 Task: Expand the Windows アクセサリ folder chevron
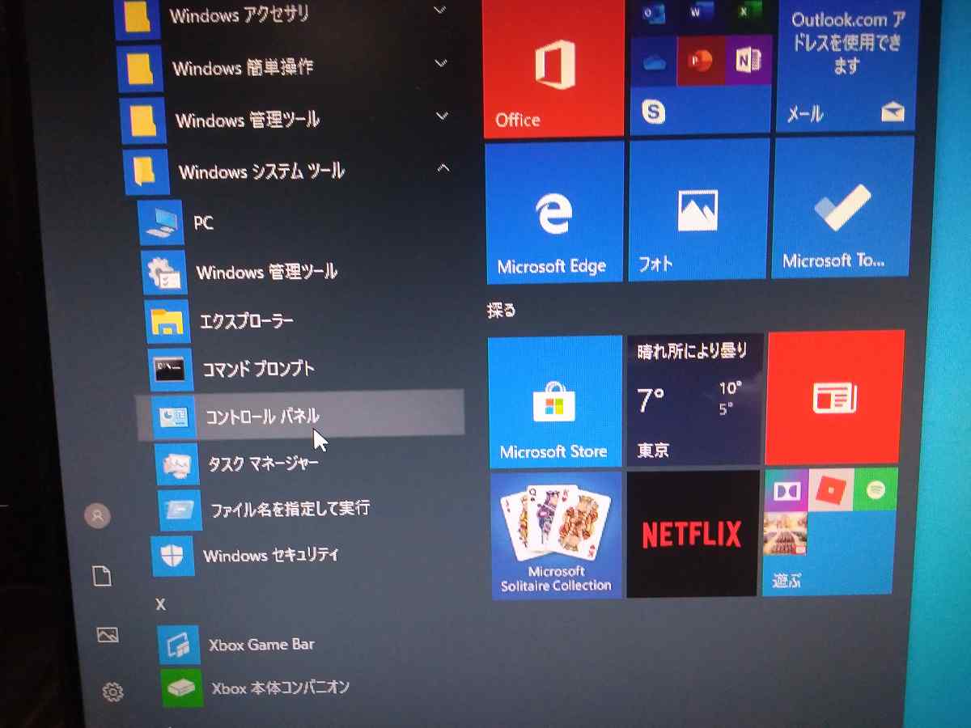click(x=440, y=11)
